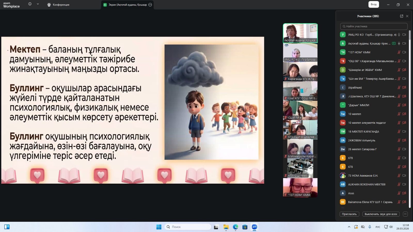This screenshot has width=413, height=232.
Task: Select the Ақтоғай ауданы speaker video thumbnail
Action: [x=300, y=33]
